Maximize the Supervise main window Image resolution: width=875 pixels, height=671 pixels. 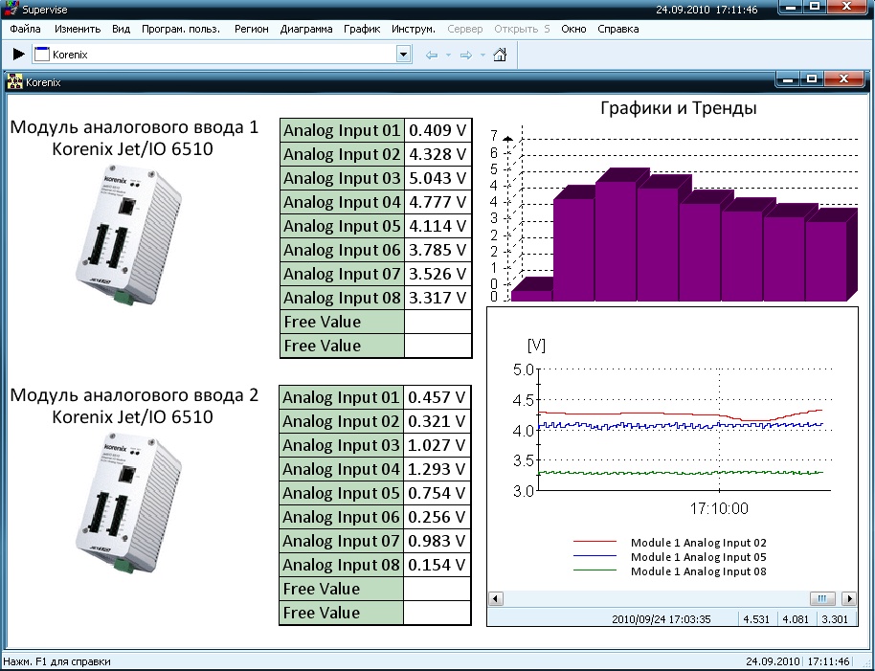tap(815, 8)
